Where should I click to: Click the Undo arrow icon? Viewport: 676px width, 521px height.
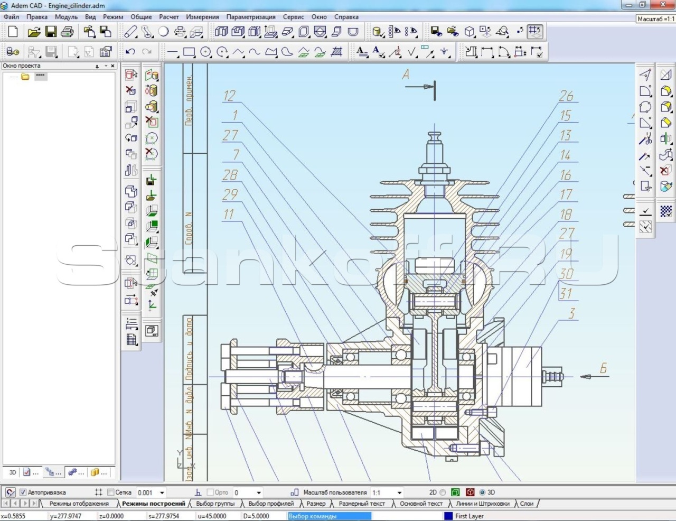[x=130, y=52]
